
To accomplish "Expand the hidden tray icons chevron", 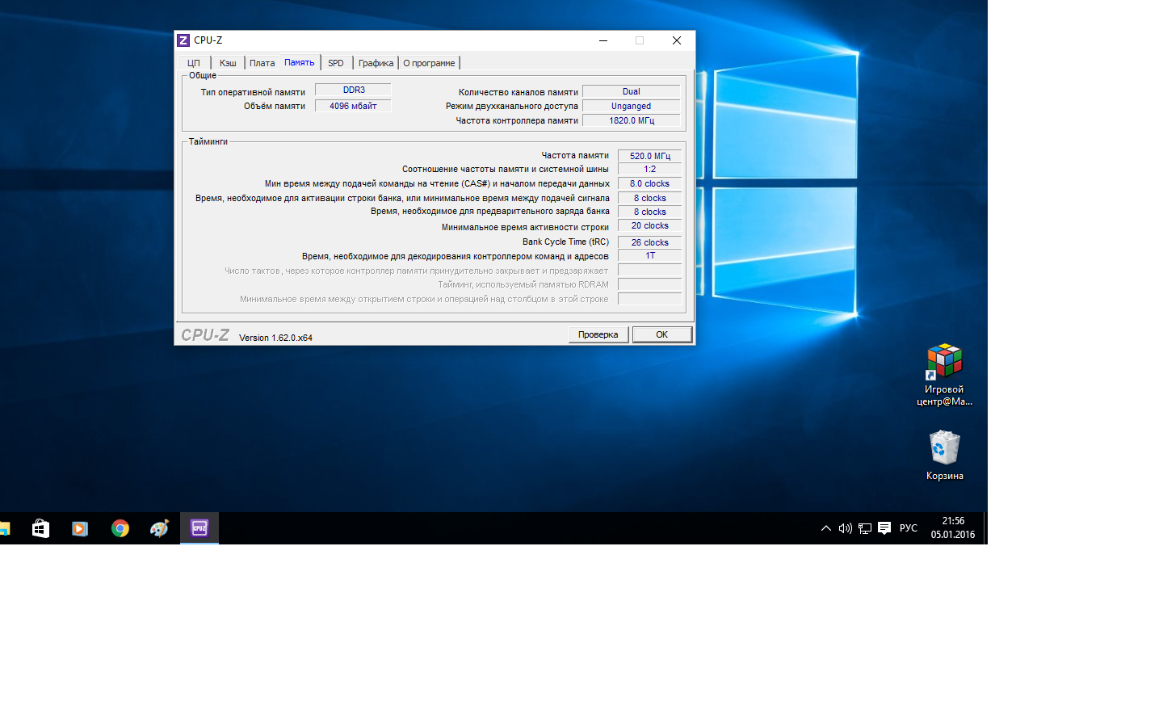I will point(825,528).
